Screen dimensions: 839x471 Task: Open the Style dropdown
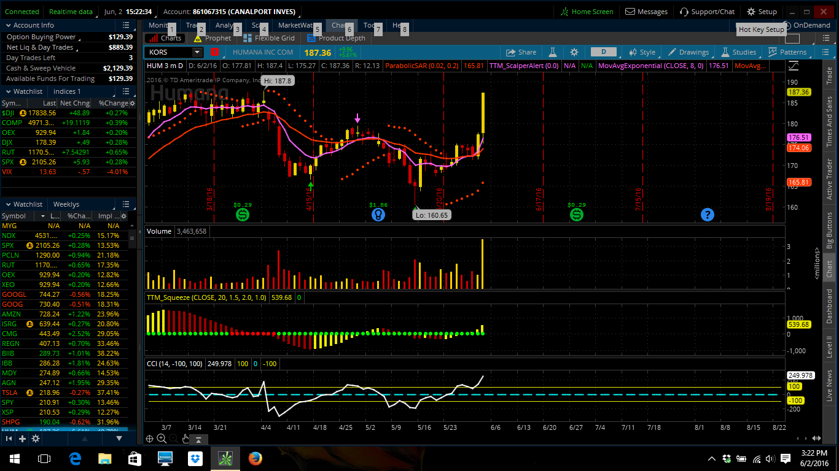pyautogui.click(x=643, y=52)
